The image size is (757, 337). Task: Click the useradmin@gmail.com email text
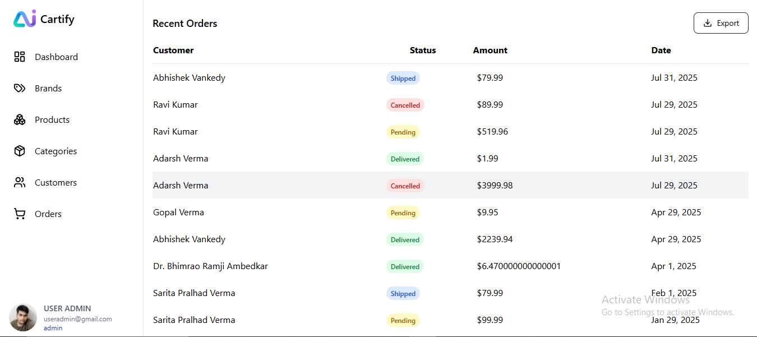tap(78, 319)
